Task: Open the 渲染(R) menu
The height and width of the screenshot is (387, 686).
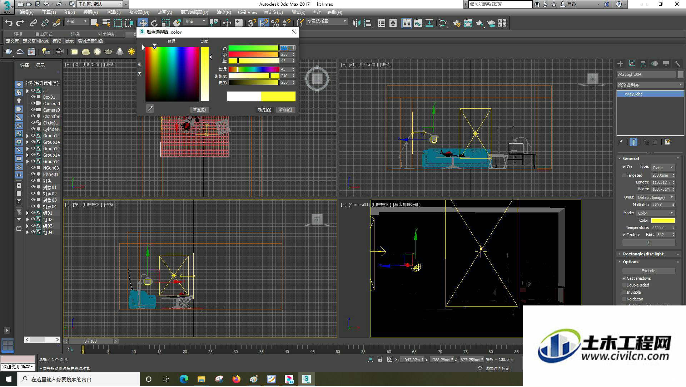Action: 224,13
